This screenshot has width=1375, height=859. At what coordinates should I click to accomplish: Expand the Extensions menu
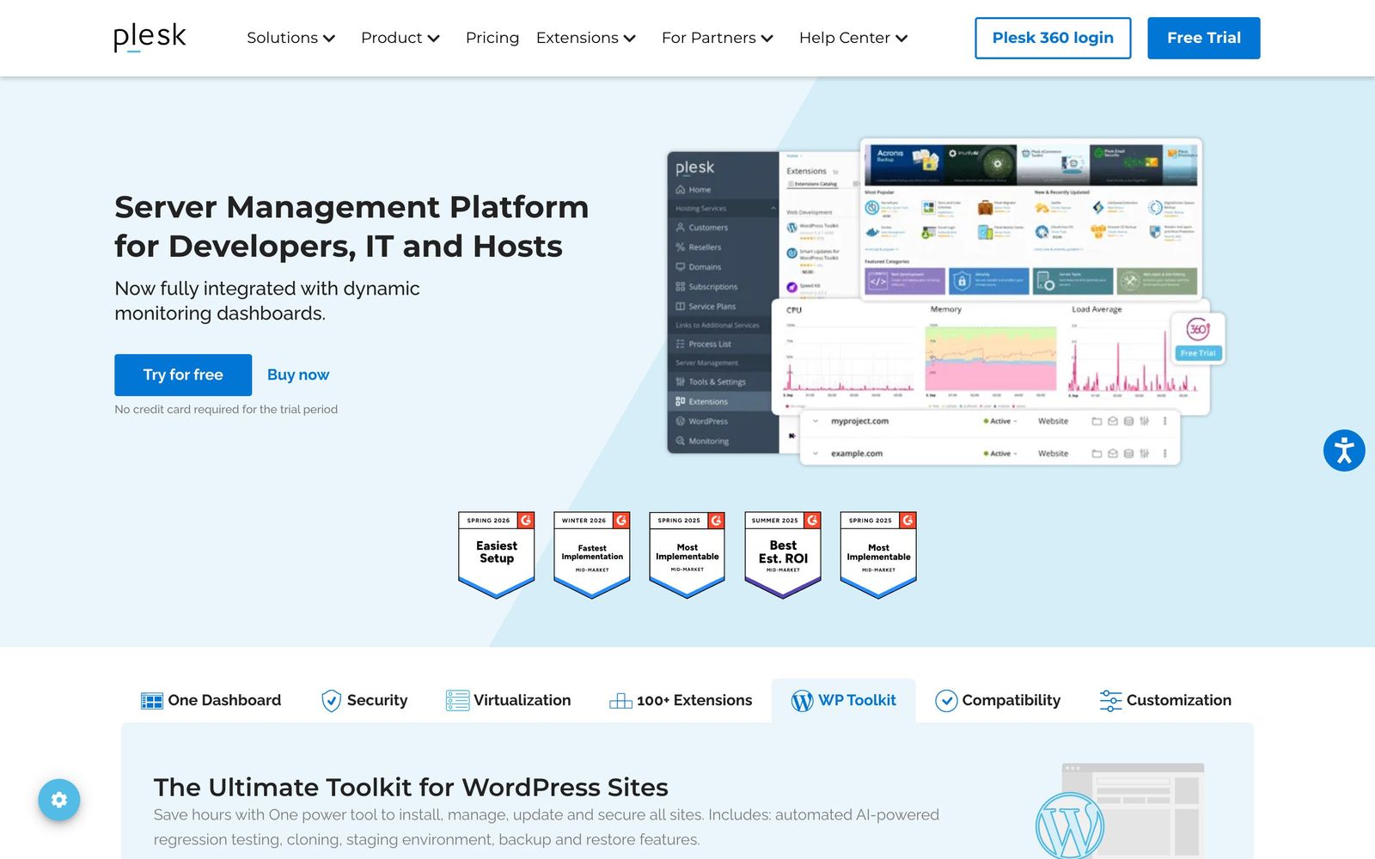(586, 38)
